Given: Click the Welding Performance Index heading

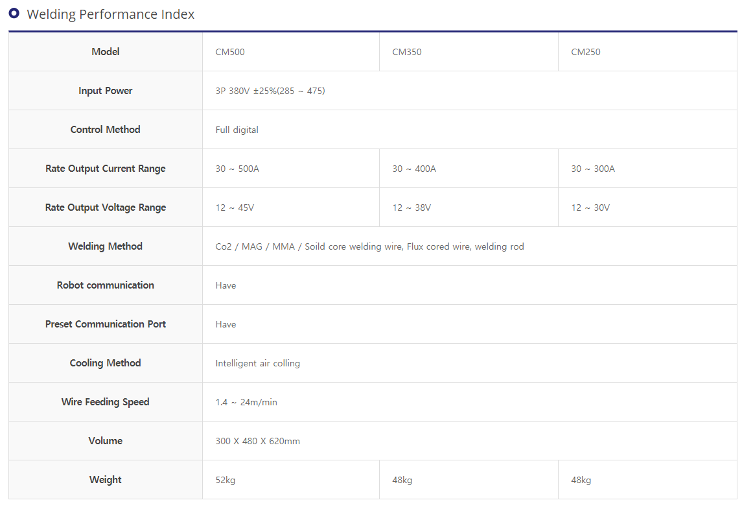Looking at the screenshot, I should (110, 14).
